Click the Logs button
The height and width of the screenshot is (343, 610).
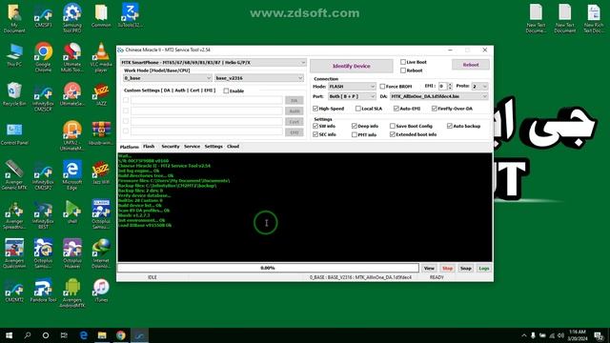484,269
